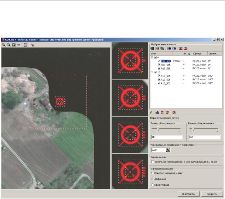Click the zoom in magnifier icon
Screen dimensions: 225x199
click(4, 45)
